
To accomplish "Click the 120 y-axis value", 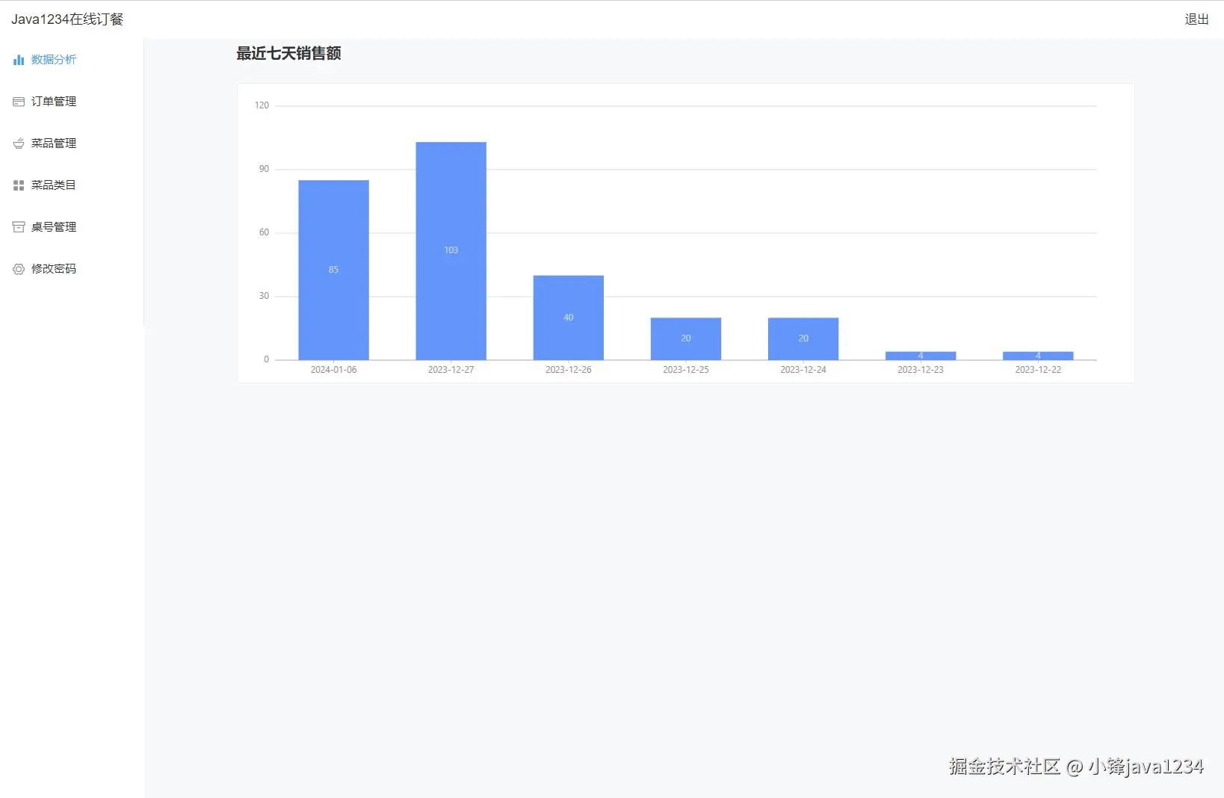I will [x=262, y=105].
